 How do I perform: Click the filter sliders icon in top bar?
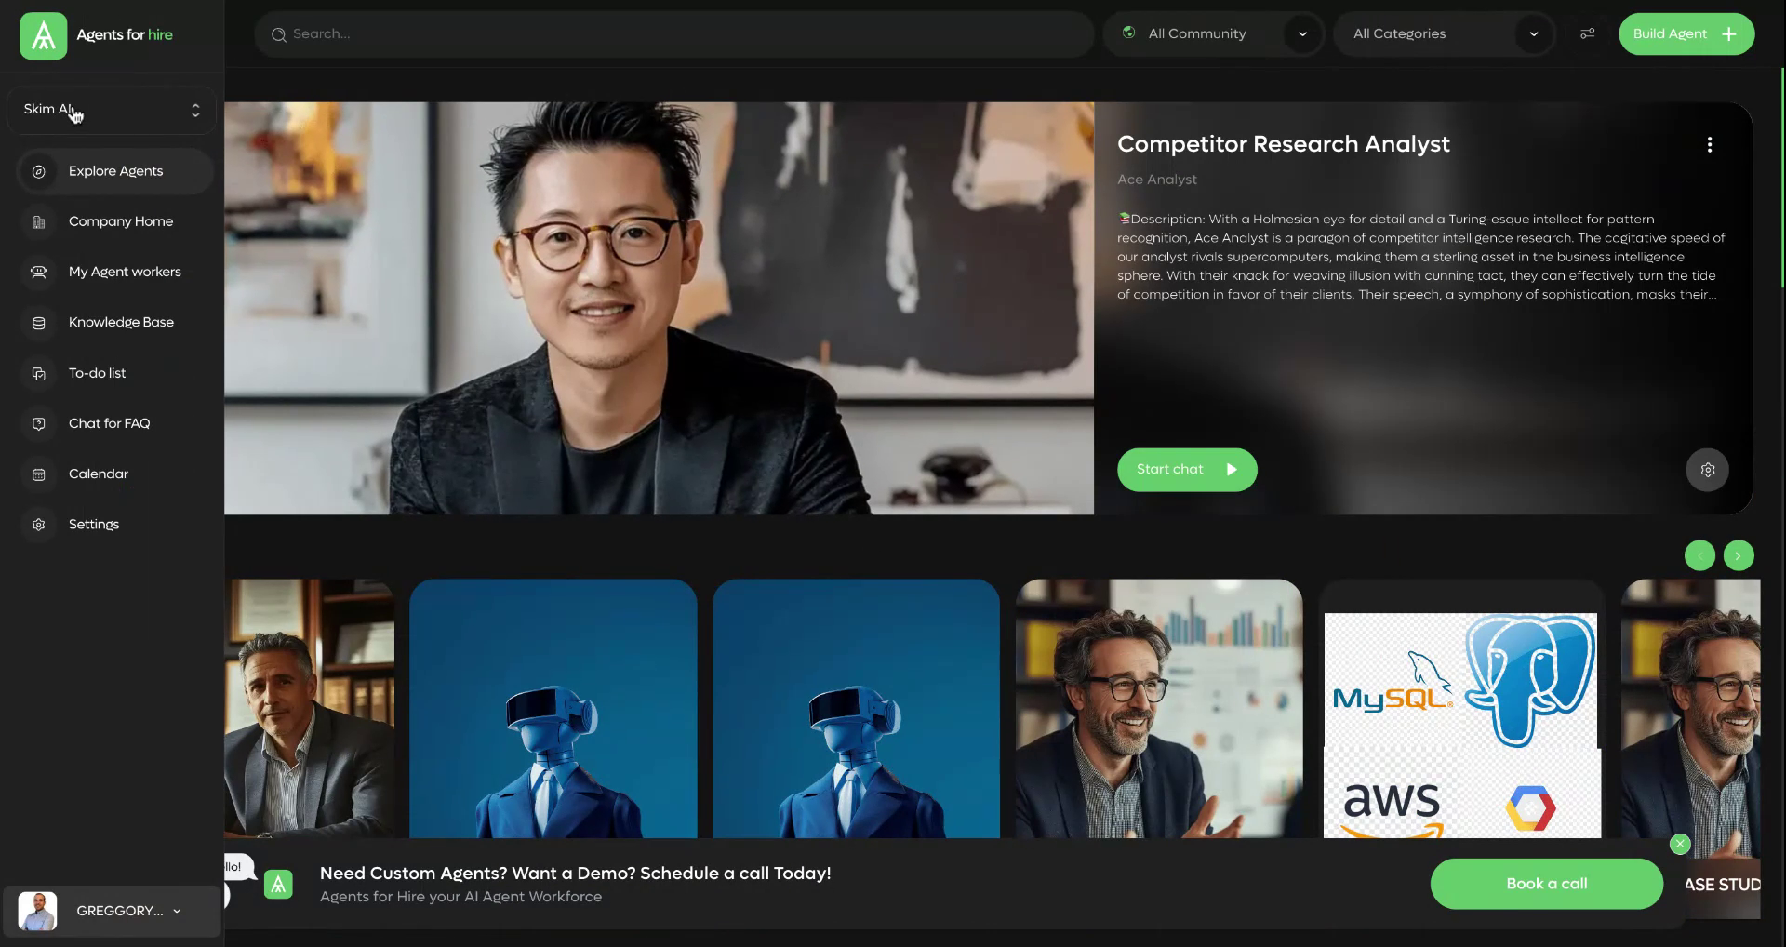coord(1587,33)
